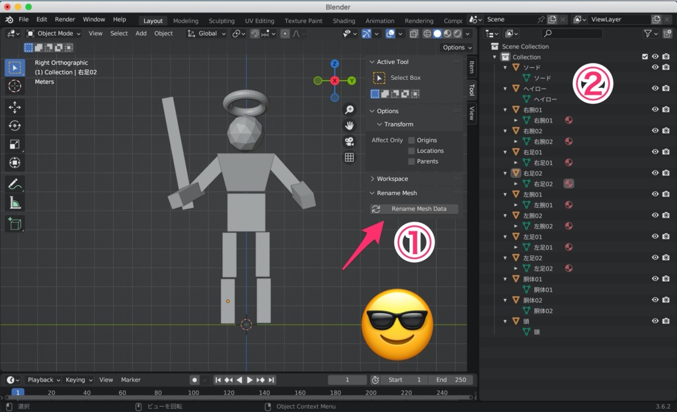Open the Render menu
Image resolution: width=677 pixels, height=412 pixels.
[x=65, y=20]
